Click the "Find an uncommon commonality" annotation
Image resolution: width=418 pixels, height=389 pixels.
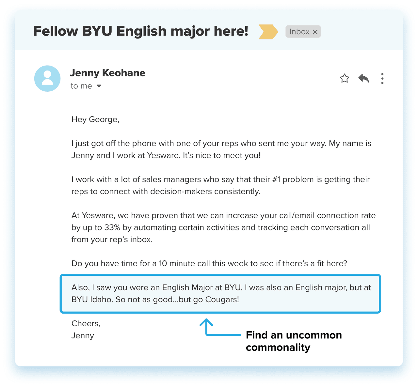point(293,341)
